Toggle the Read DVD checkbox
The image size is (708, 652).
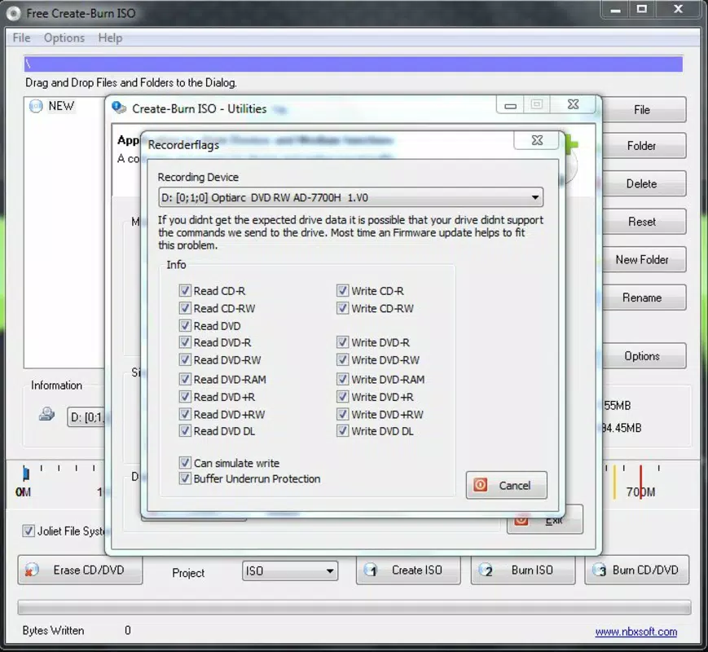coord(185,325)
